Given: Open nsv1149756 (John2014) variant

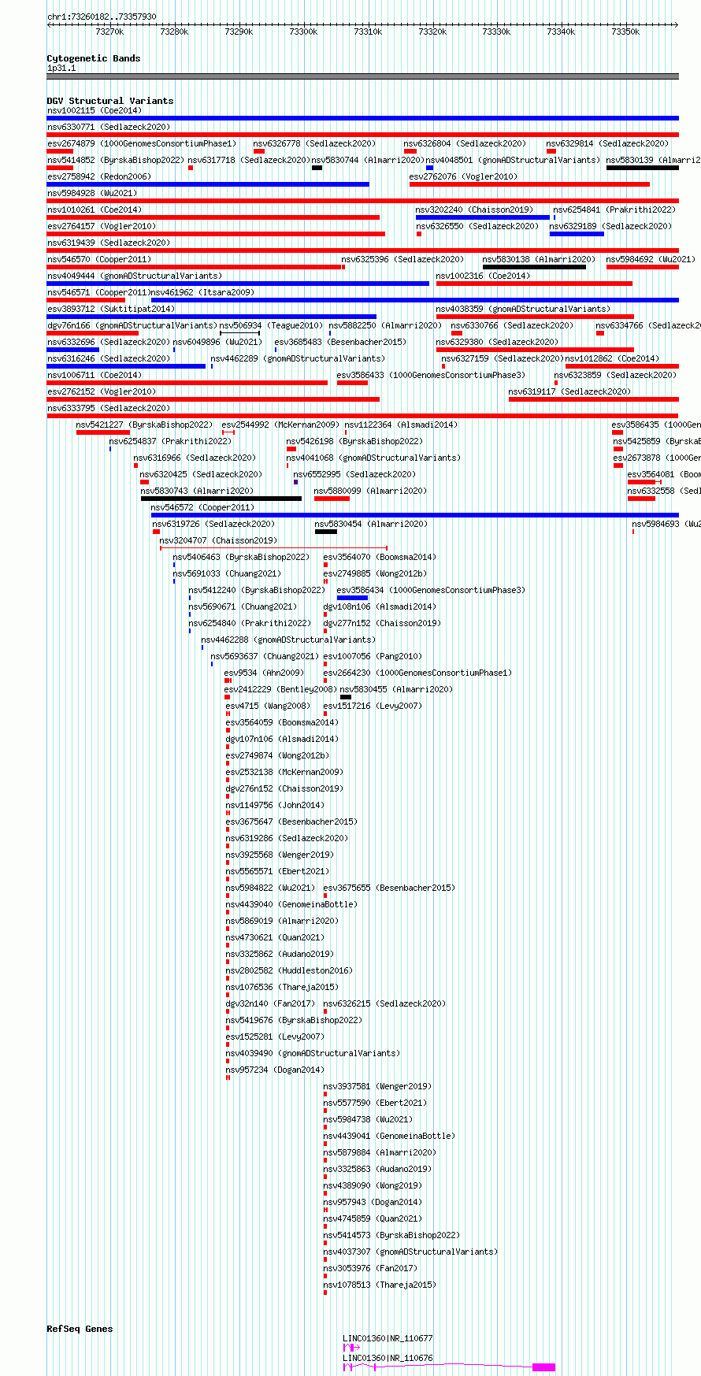Looking at the screenshot, I should pyautogui.click(x=275, y=805).
